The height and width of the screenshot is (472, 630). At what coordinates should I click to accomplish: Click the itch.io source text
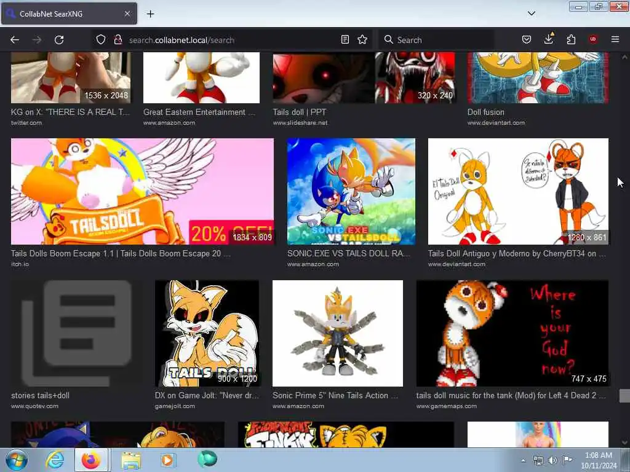20,264
